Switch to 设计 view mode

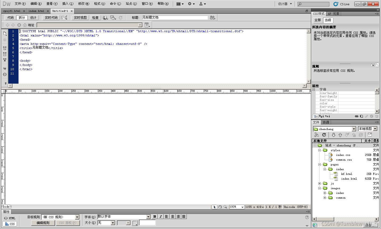click(33, 18)
